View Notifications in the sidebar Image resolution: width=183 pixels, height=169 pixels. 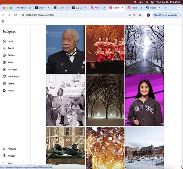11,76
